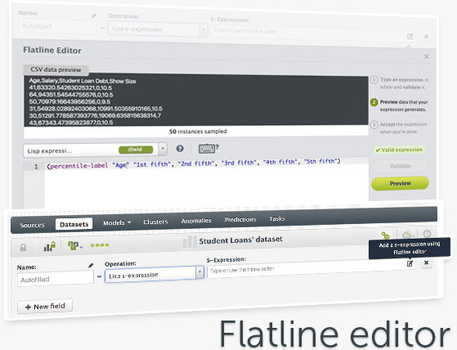Show keyboard shortcuts via keyboard icon

[208, 148]
